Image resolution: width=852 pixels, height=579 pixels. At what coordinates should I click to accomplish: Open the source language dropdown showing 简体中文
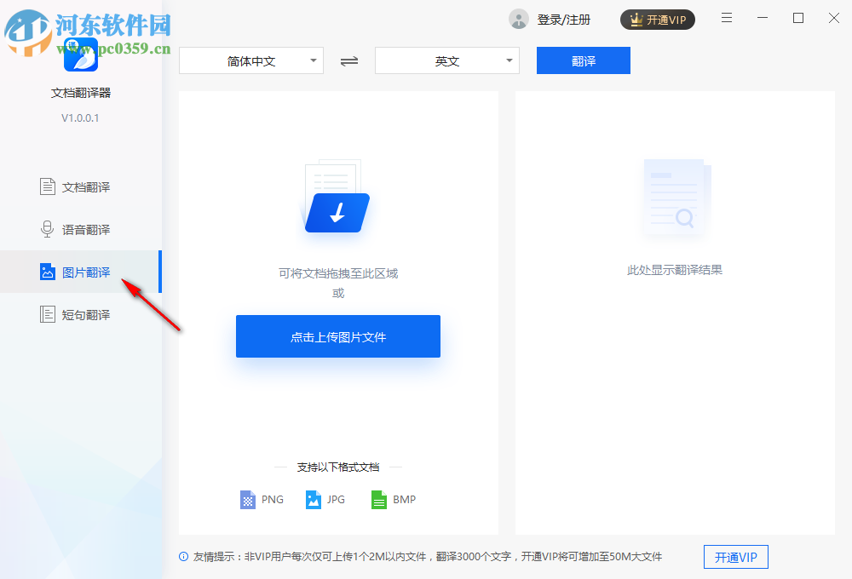pyautogui.click(x=251, y=60)
